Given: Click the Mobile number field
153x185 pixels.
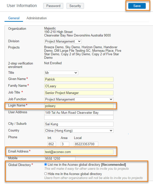Looking at the screenshot, I should click(60, 158).
